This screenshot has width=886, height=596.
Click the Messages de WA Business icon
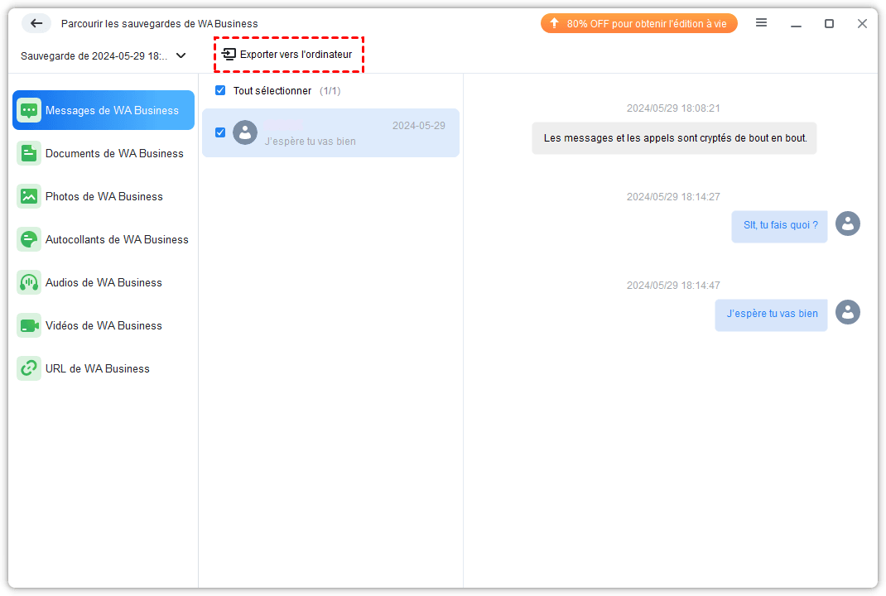coord(29,110)
